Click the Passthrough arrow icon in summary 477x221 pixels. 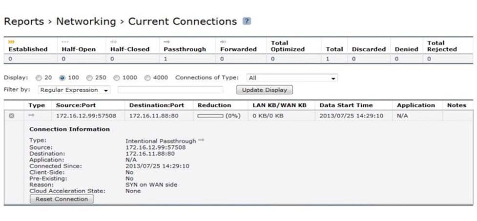click(x=166, y=42)
